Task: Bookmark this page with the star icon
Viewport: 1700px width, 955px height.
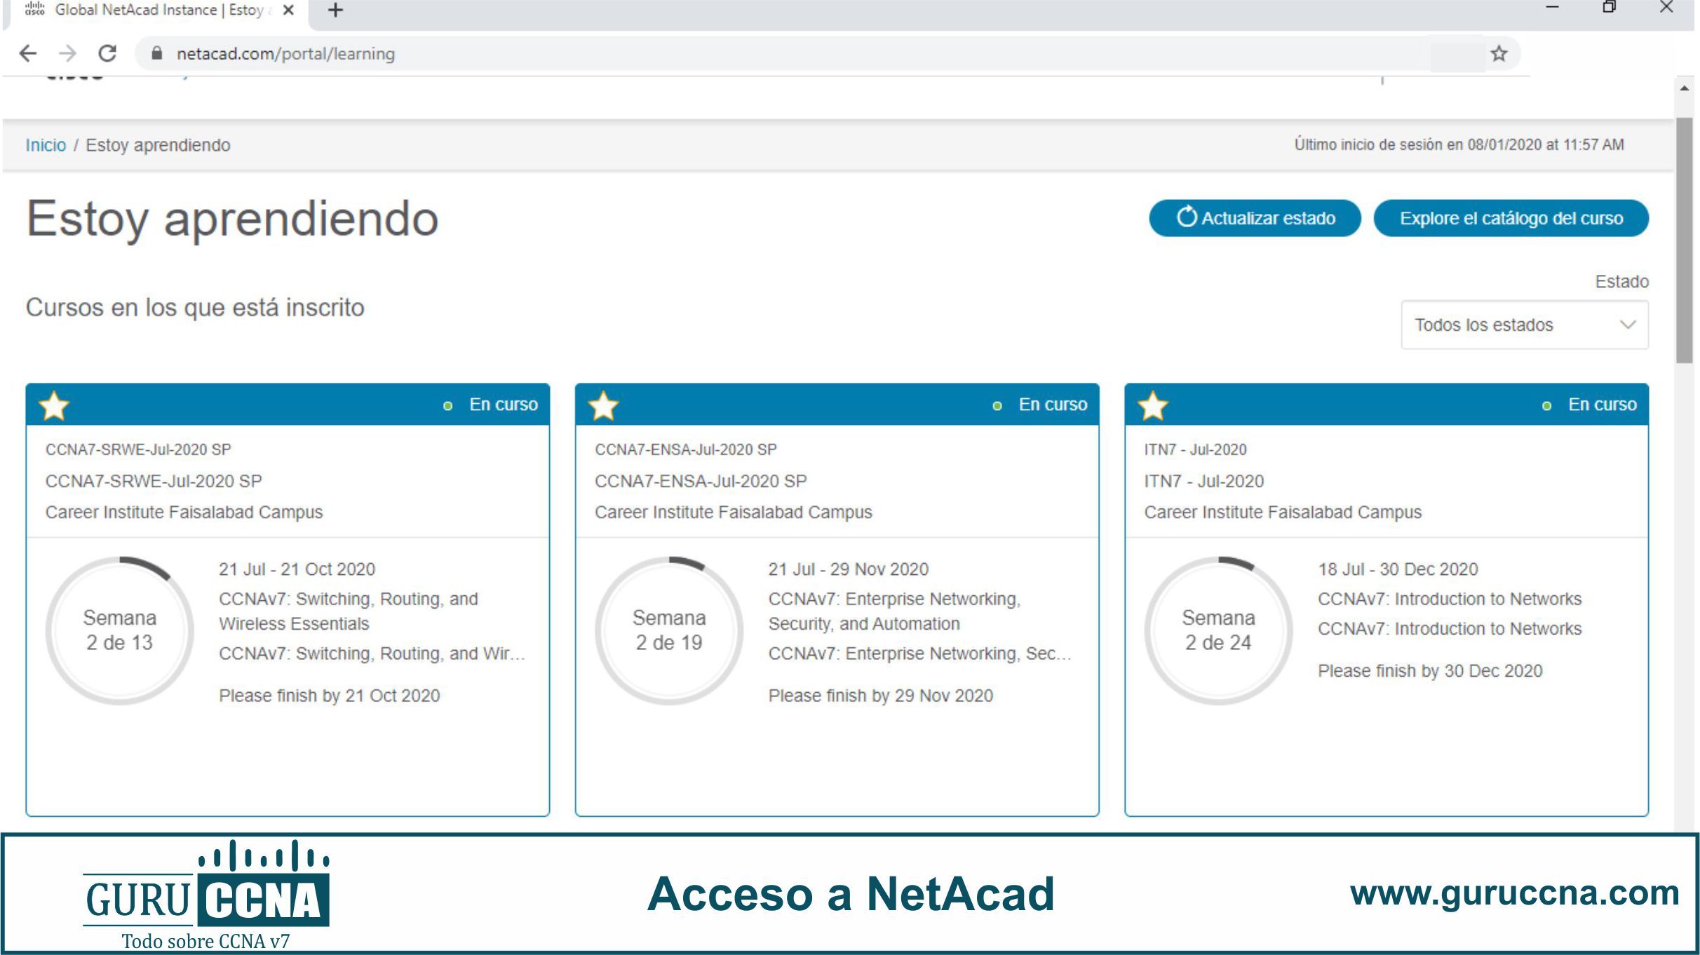Action: [x=1499, y=53]
